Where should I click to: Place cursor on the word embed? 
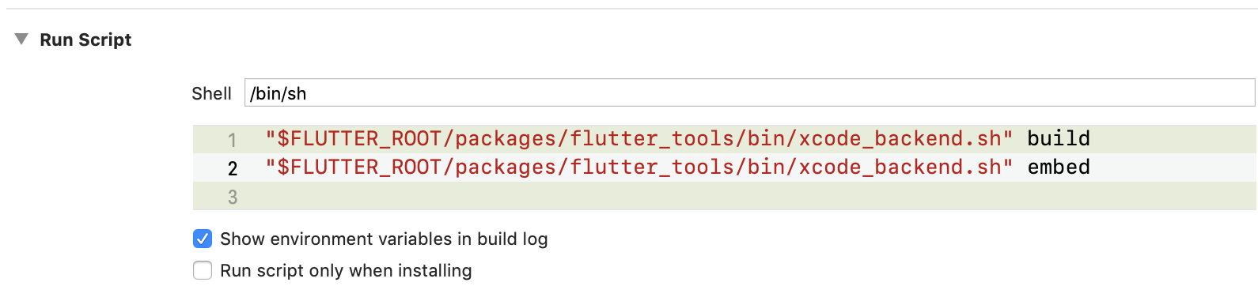(1059, 167)
